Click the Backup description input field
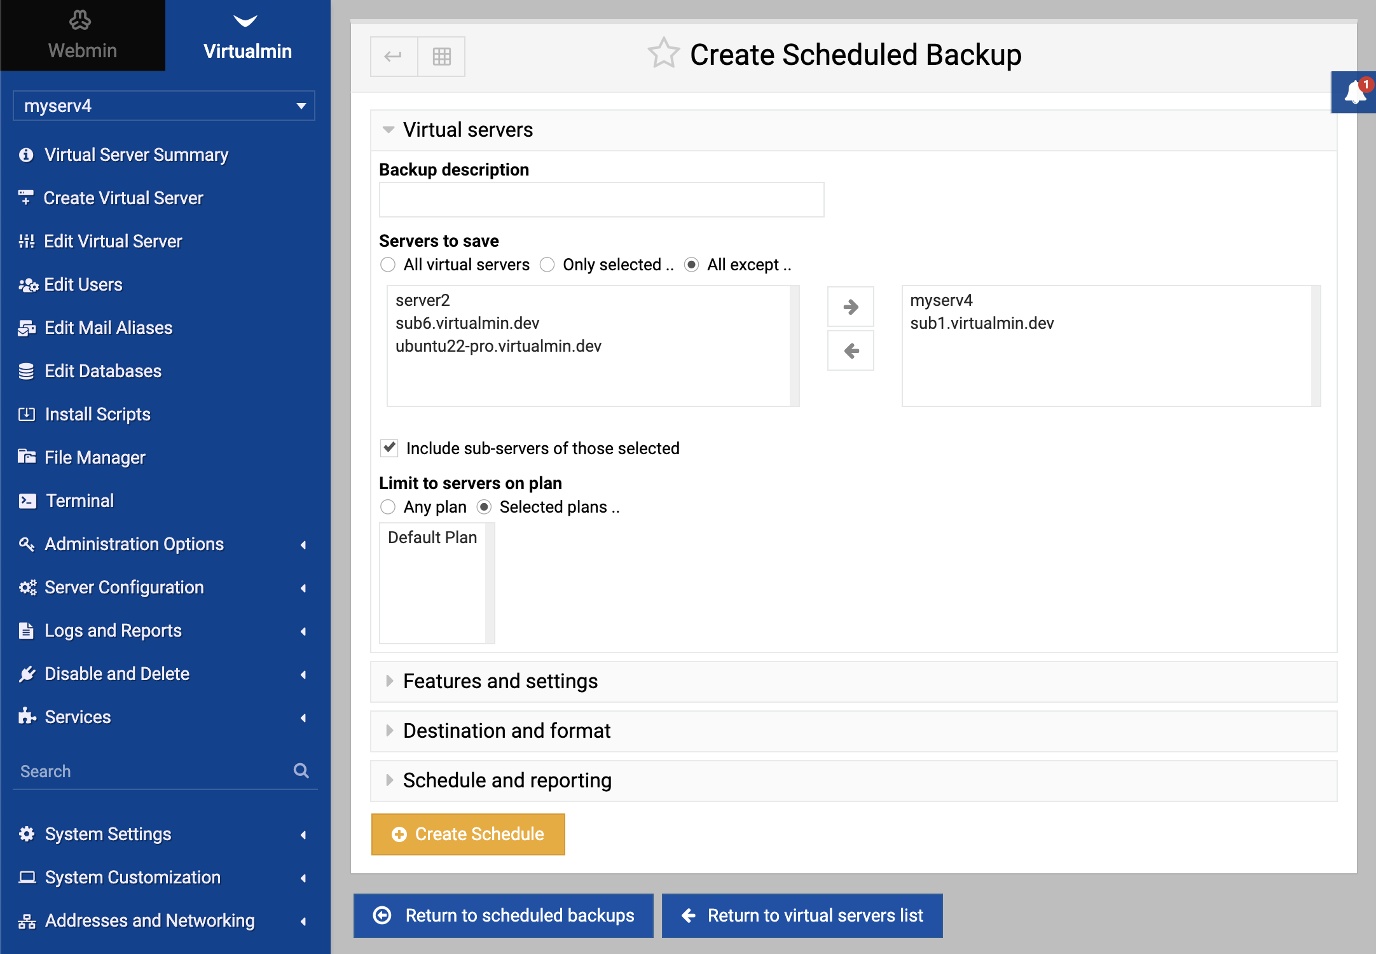Viewport: 1376px width, 954px height. (x=601, y=199)
